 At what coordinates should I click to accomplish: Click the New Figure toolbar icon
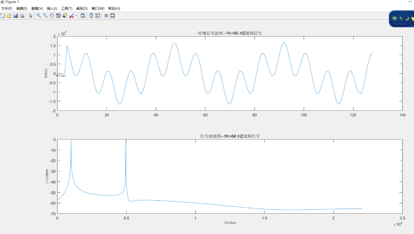click(x=3, y=16)
